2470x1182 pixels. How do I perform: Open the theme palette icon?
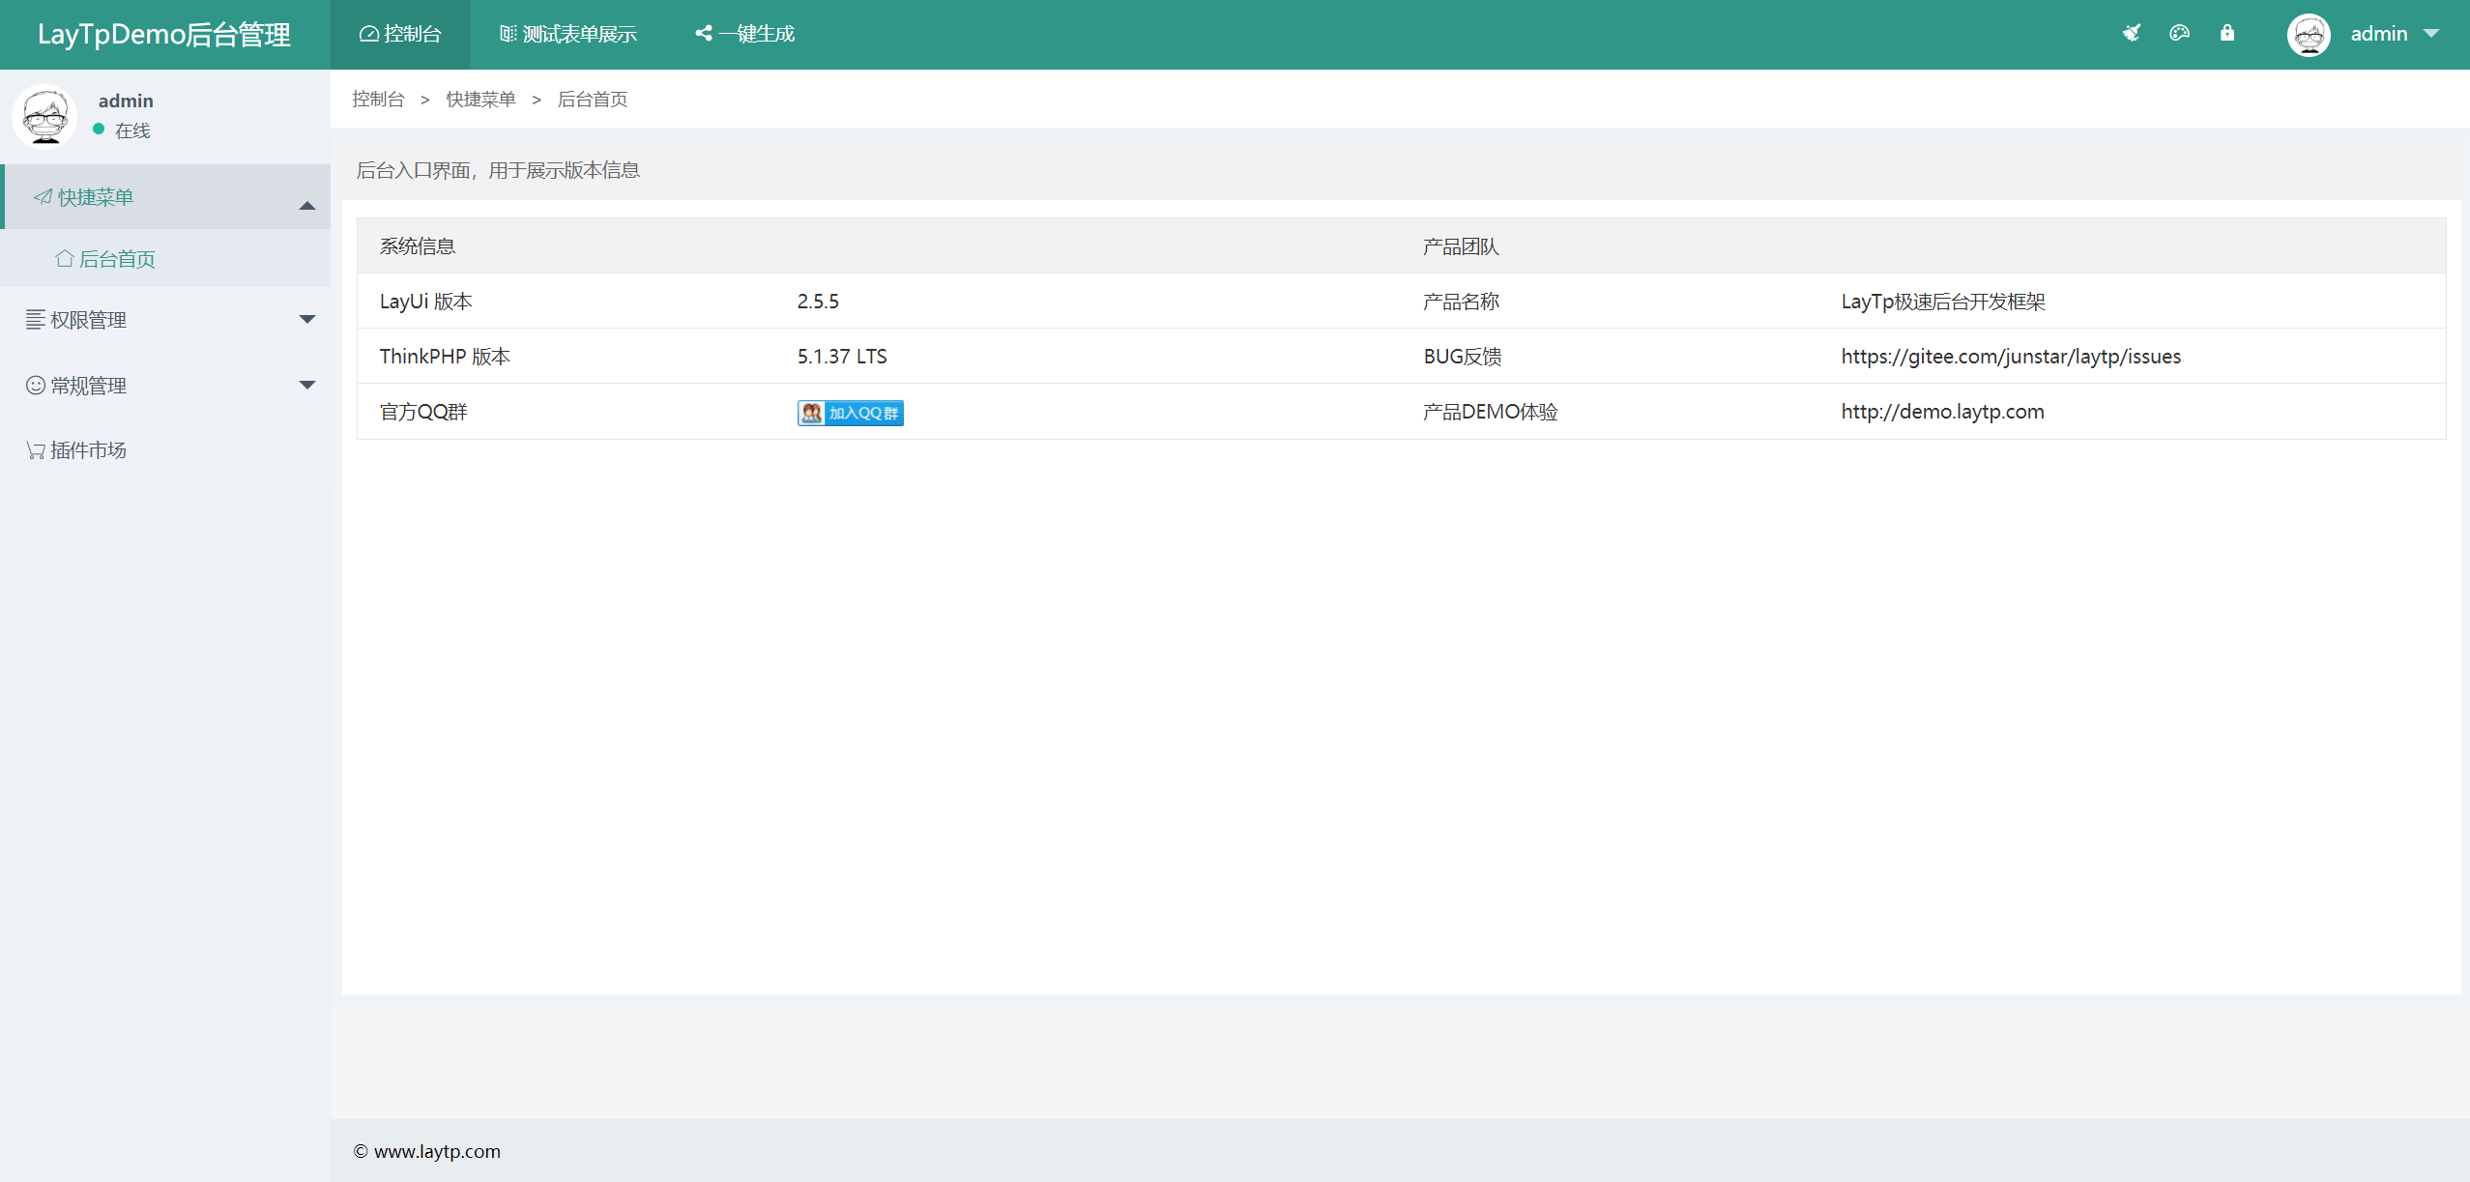(2179, 34)
